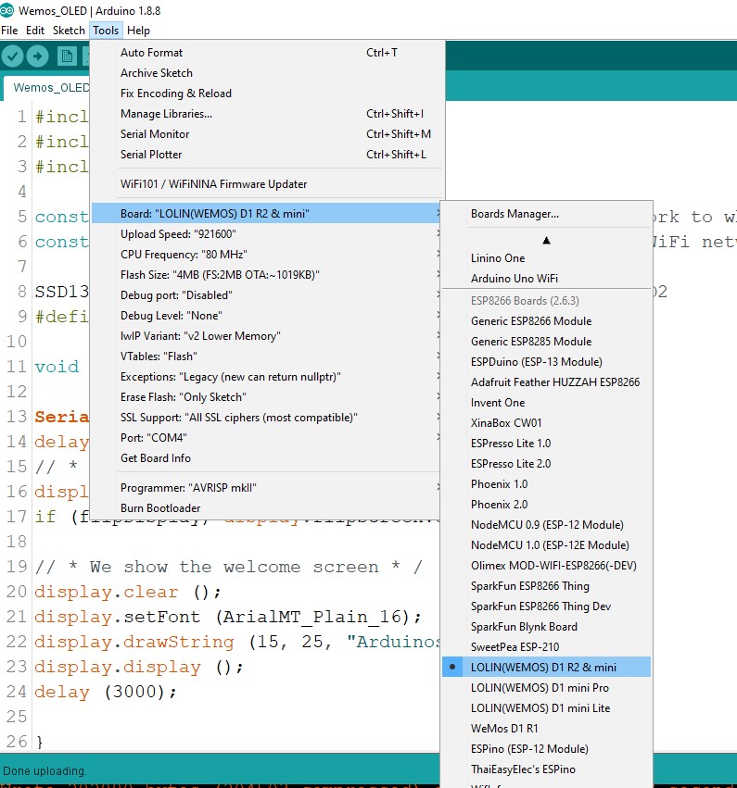
Task: Switch to the Wemos_OLED sketch tab
Action: click(x=48, y=88)
